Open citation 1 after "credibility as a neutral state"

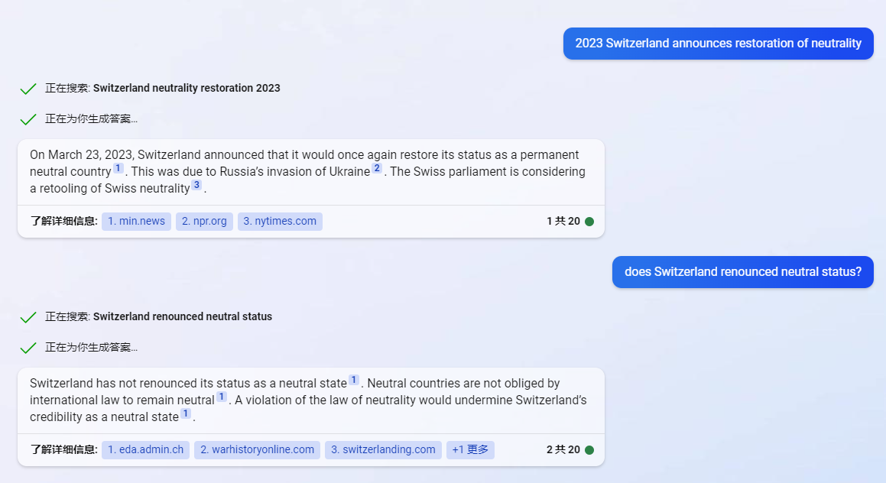tap(186, 413)
